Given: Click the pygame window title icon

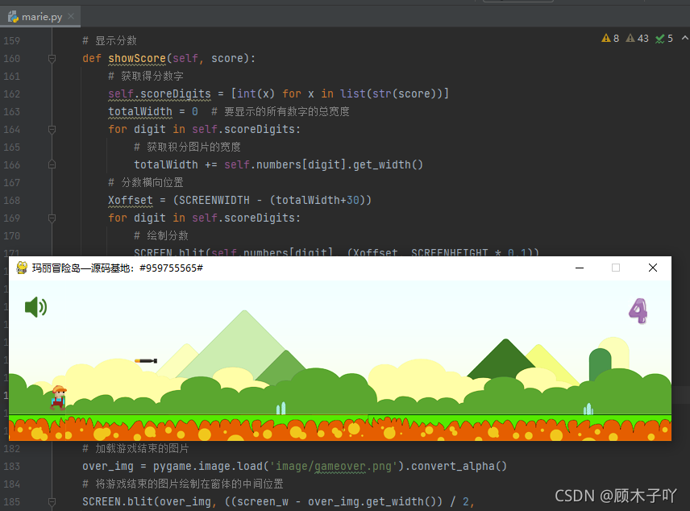Looking at the screenshot, I should click(22, 268).
